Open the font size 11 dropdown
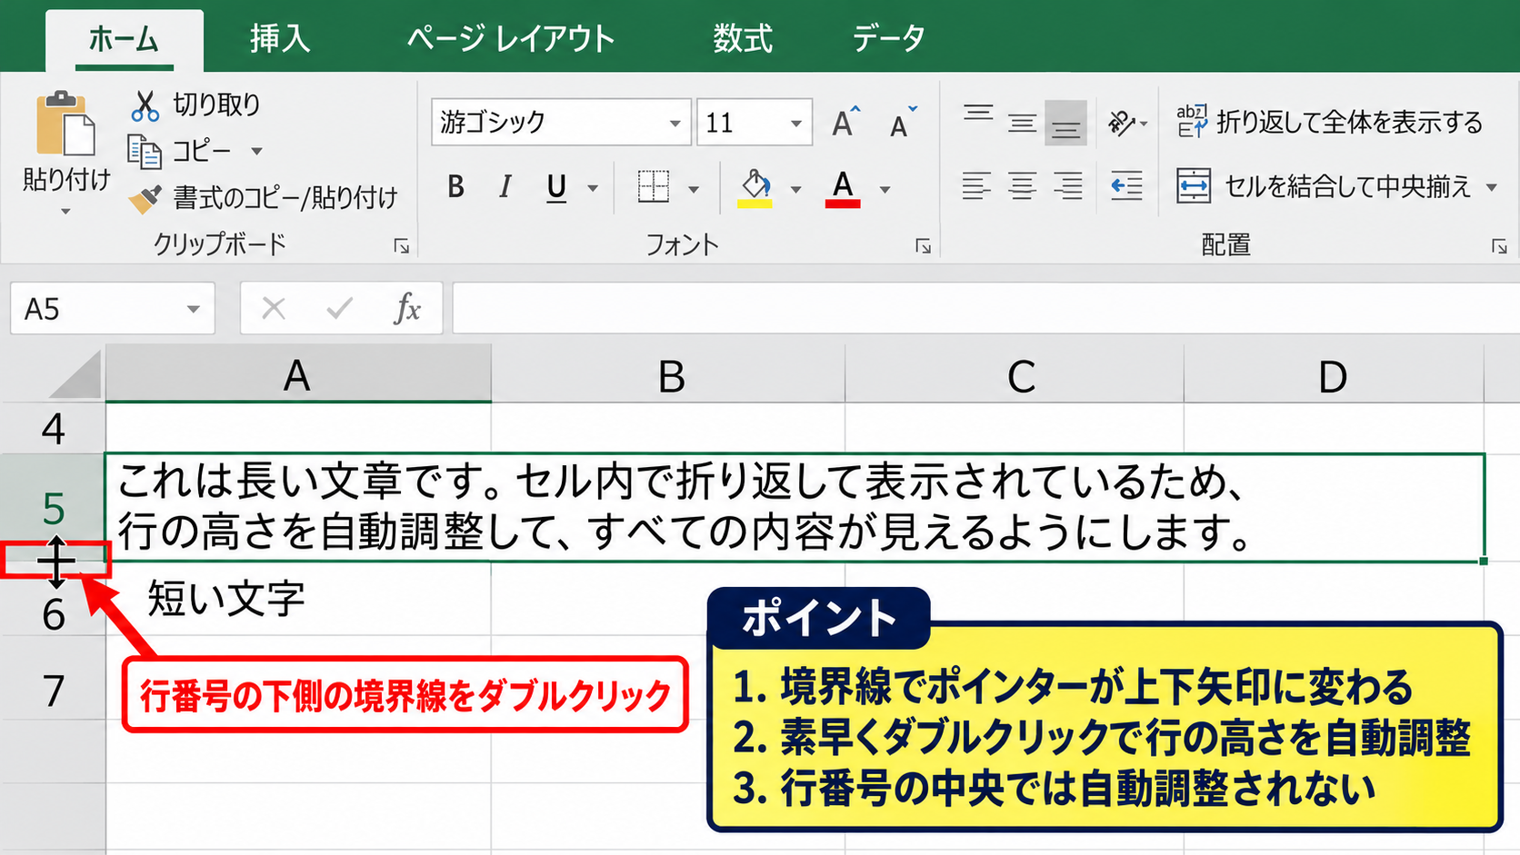The height and width of the screenshot is (855, 1520). pyautogui.click(x=796, y=124)
